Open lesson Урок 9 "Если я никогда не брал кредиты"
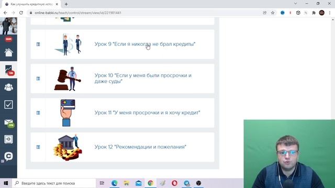Viewport: 335px width, 188px height. click(145, 44)
